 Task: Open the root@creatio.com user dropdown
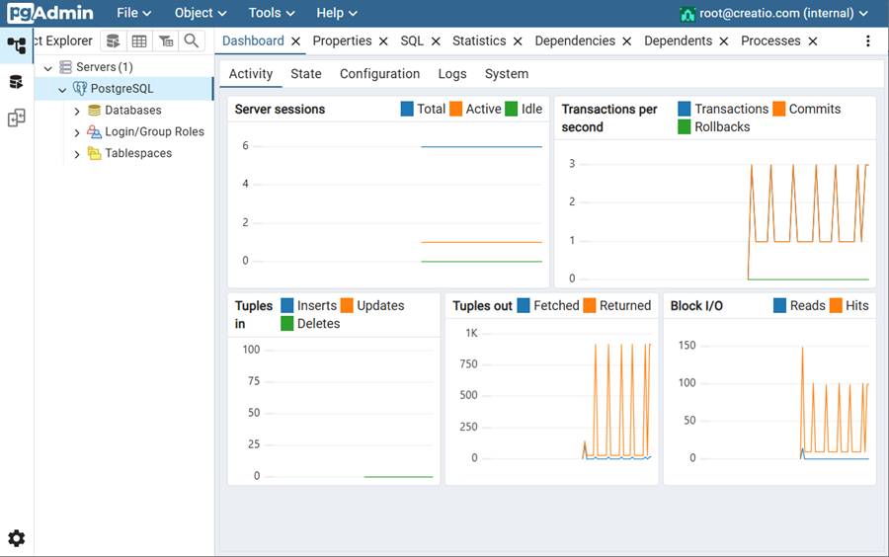[774, 14]
